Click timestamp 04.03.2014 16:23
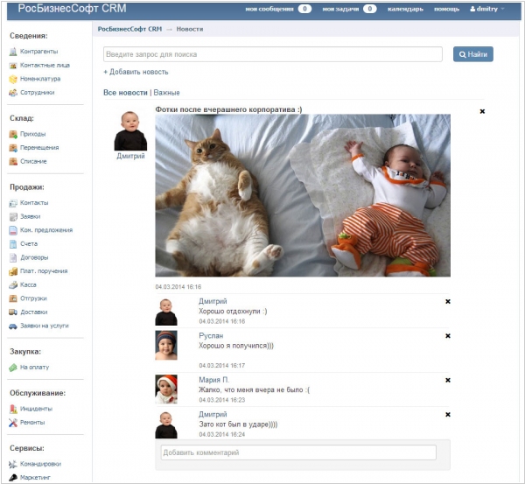 (222, 400)
